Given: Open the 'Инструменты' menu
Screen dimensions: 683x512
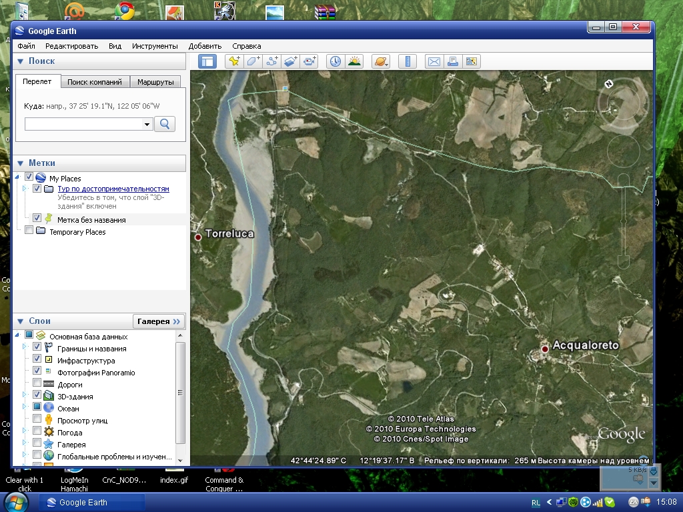Looking at the screenshot, I should coord(155,46).
